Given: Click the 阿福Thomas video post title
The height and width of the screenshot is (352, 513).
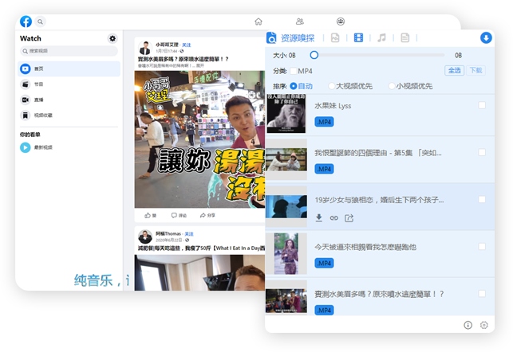Looking at the screenshot, I should coord(201,248).
